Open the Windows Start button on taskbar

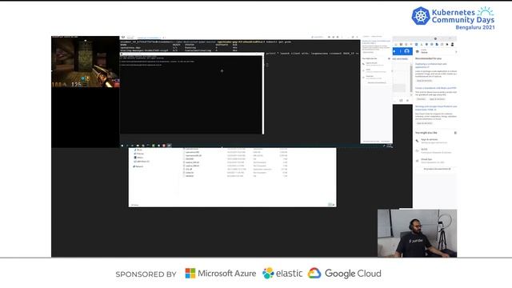[122, 146]
